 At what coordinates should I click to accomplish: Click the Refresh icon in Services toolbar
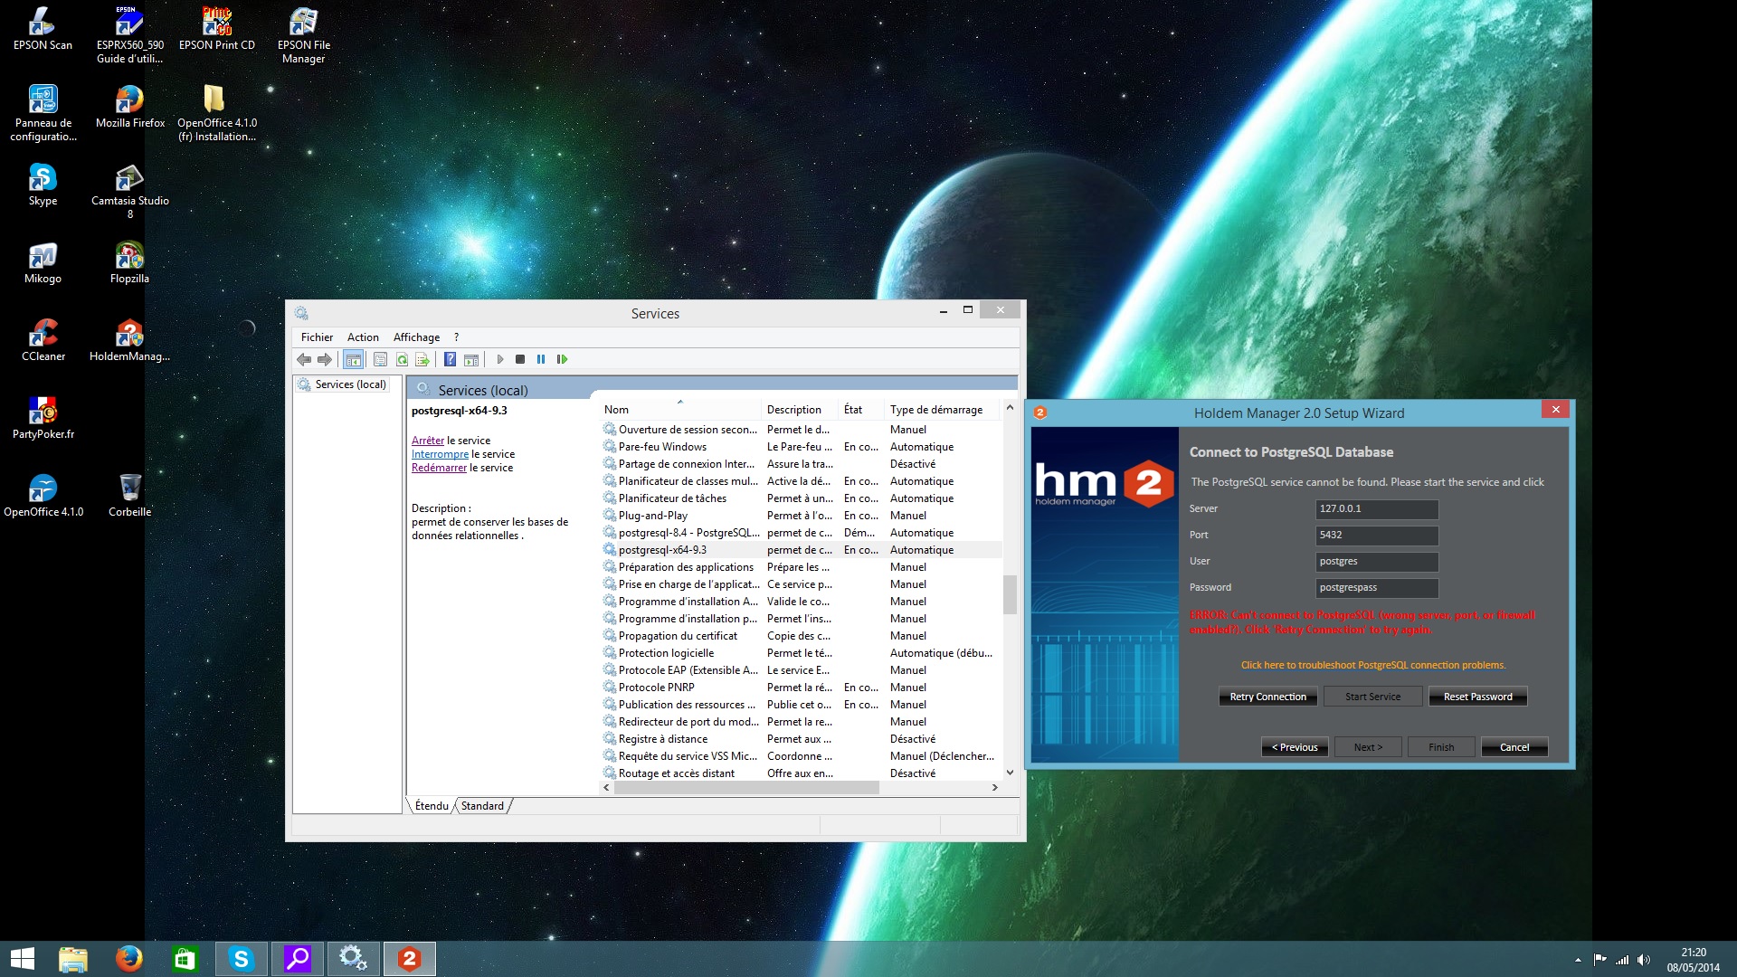click(402, 359)
